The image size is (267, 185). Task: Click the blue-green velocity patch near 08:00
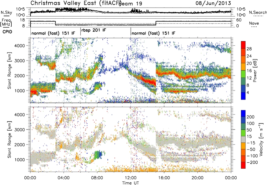pos(98,155)
